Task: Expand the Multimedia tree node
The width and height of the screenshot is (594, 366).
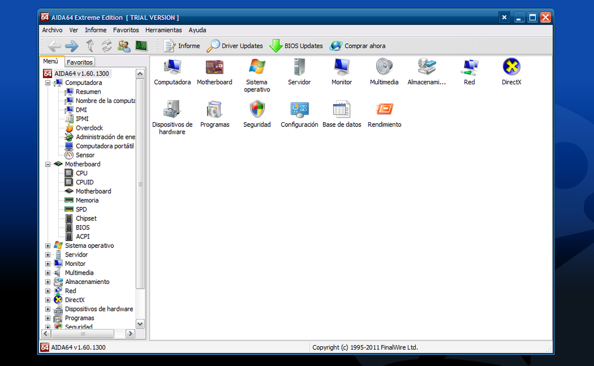Action: (48, 273)
